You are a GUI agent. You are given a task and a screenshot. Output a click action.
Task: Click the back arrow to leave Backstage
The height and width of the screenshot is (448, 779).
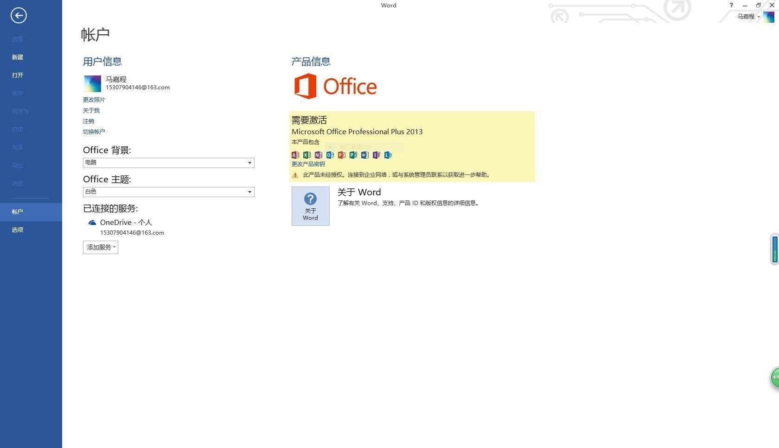point(19,15)
